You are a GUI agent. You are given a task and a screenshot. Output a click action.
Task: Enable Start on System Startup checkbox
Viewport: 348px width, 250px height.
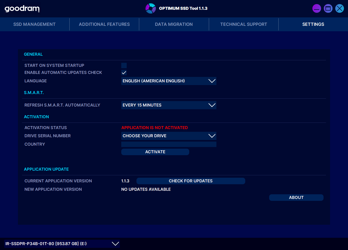[x=124, y=65]
